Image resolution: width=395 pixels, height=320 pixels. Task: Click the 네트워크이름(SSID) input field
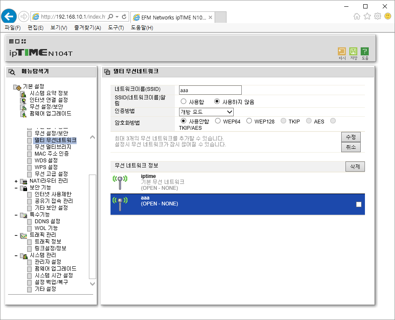[x=210, y=90]
